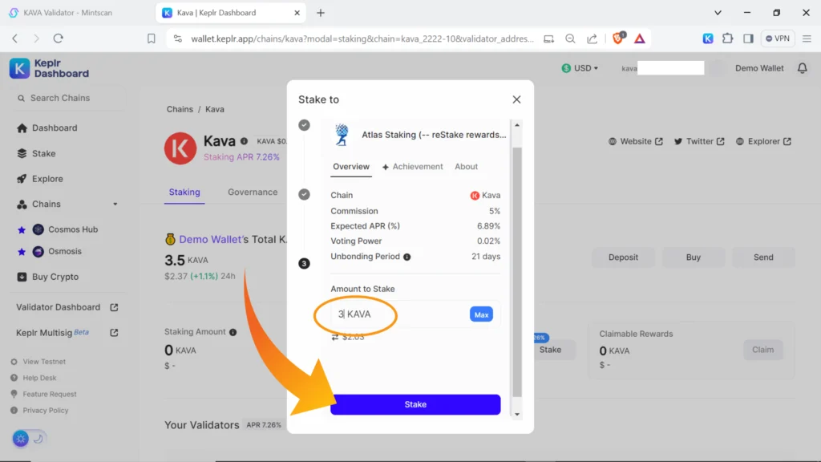Open the About tab in modal
This screenshot has height=462, width=821.
(x=466, y=167)
